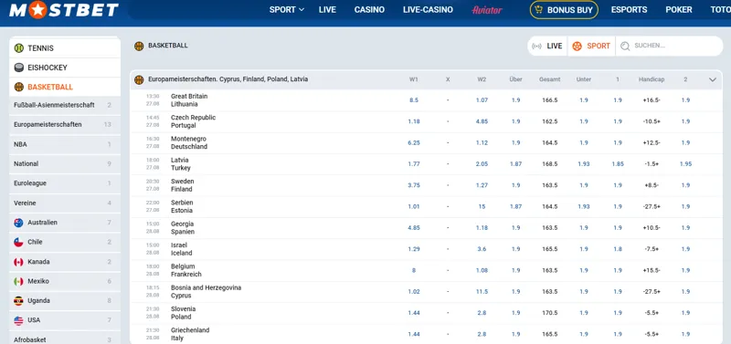Open NBA category in sidebar
This screenshot has width=731, height=344.
[x=64, y=144]
